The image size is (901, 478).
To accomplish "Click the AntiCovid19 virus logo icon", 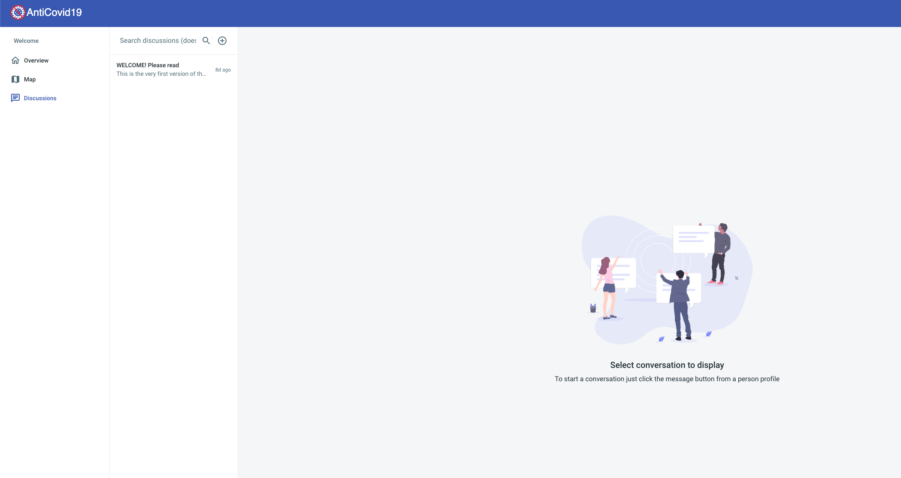I will click(x=18, y=12).
